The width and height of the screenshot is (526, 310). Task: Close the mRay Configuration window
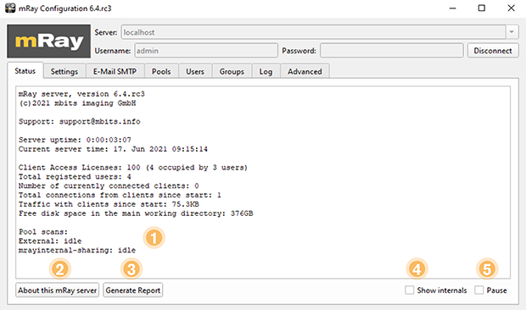(511, 8)
